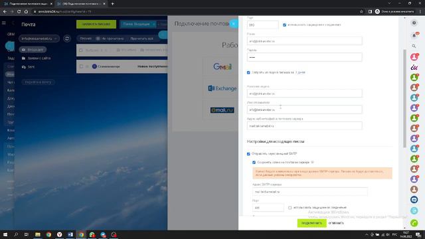Screen dimensions: 425x239
Task: Toggle the fetch mail for 7 days checkbox
Action: [x=248, y=72]
